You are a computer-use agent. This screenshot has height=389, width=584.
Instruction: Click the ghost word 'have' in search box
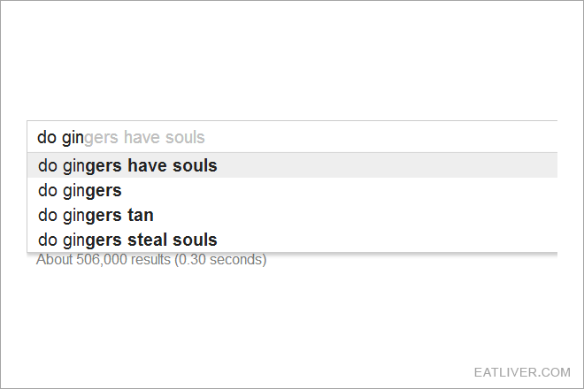point(142,137)
